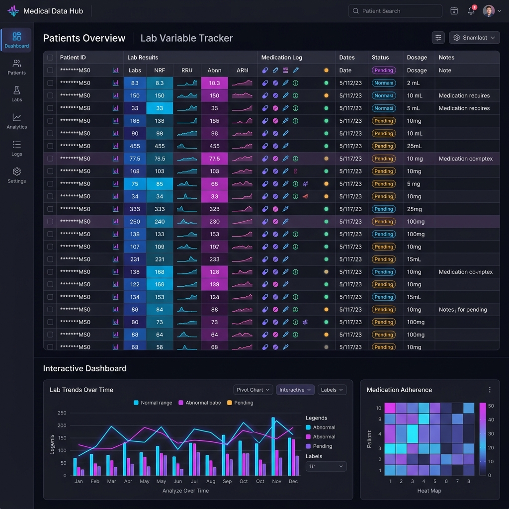This screenshot has width=509, height=509.
Task: Expand the Pivot Chart dropdown
Action: pos(253,390)
